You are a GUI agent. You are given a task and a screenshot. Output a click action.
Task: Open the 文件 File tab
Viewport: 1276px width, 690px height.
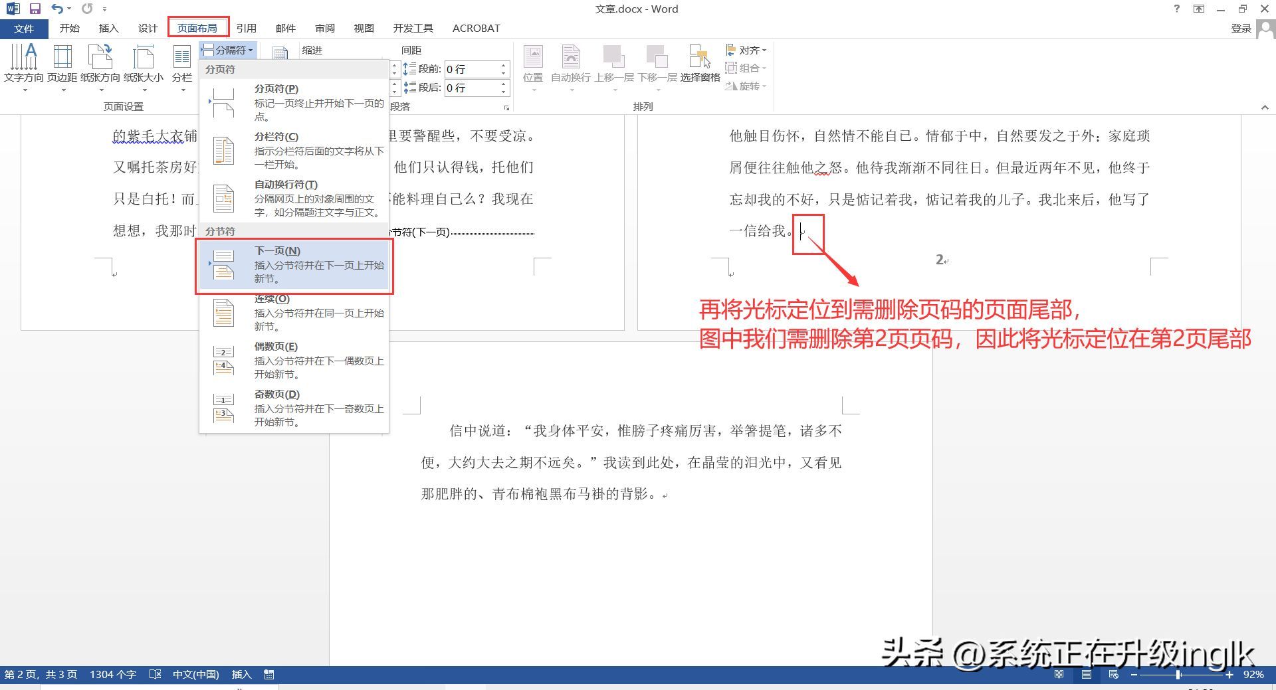point(24,28)
